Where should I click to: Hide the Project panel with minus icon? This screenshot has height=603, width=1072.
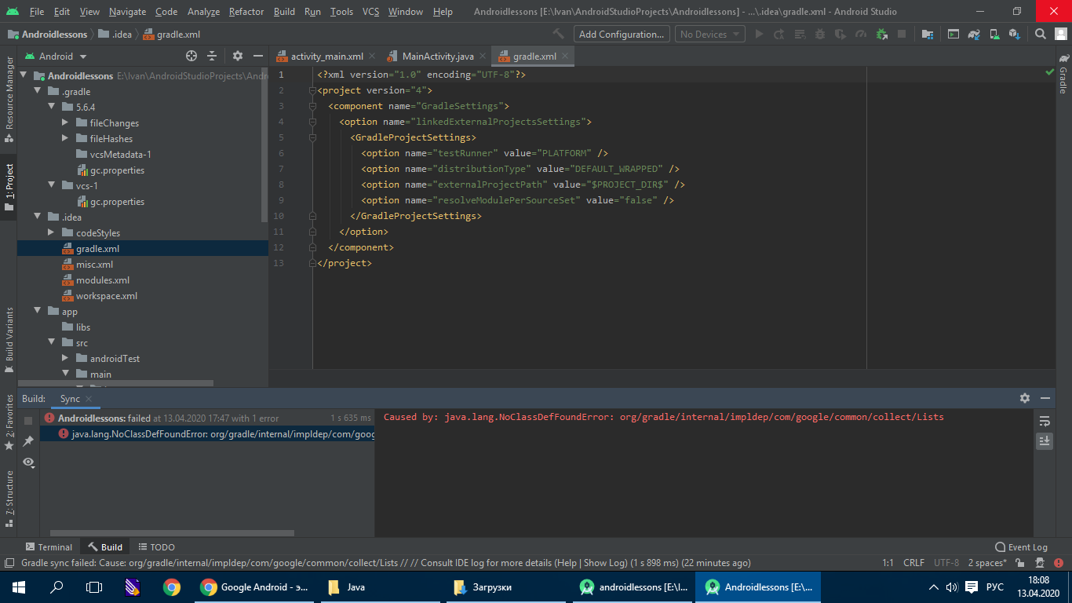coord(258,56)
